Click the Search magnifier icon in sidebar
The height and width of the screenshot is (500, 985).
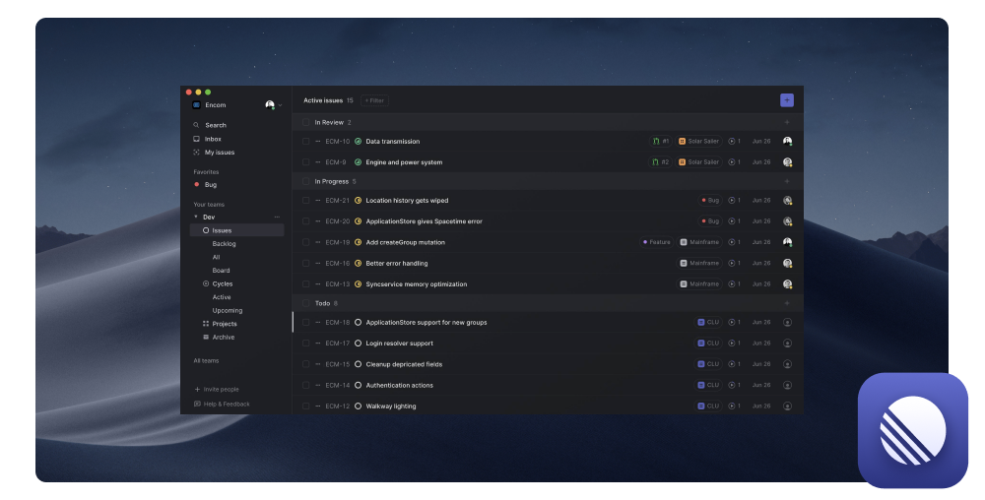pos(196,125)
